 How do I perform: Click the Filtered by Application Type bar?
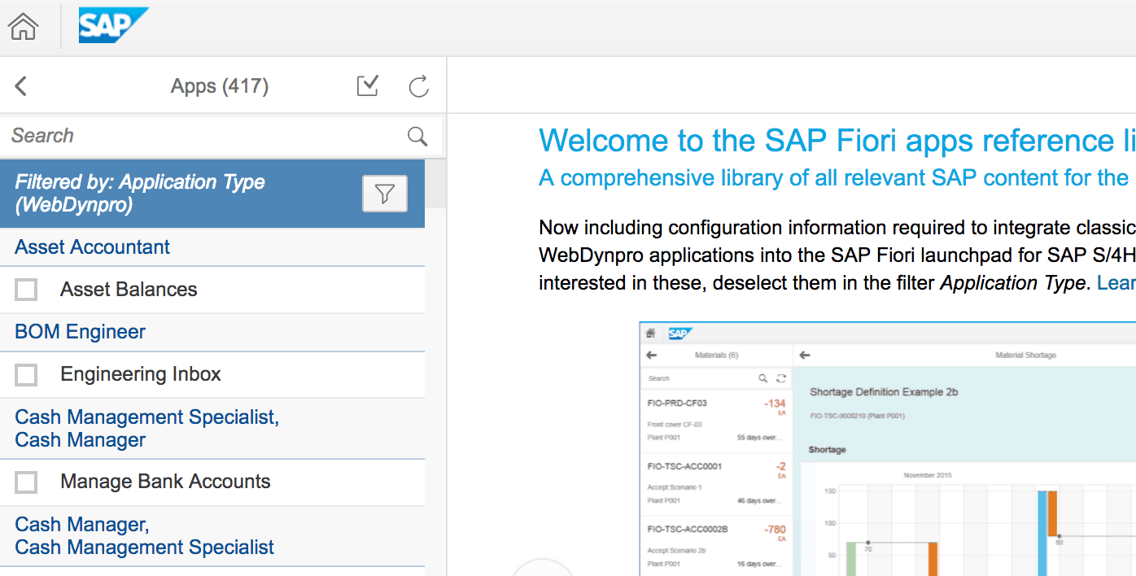click(212, 194)
